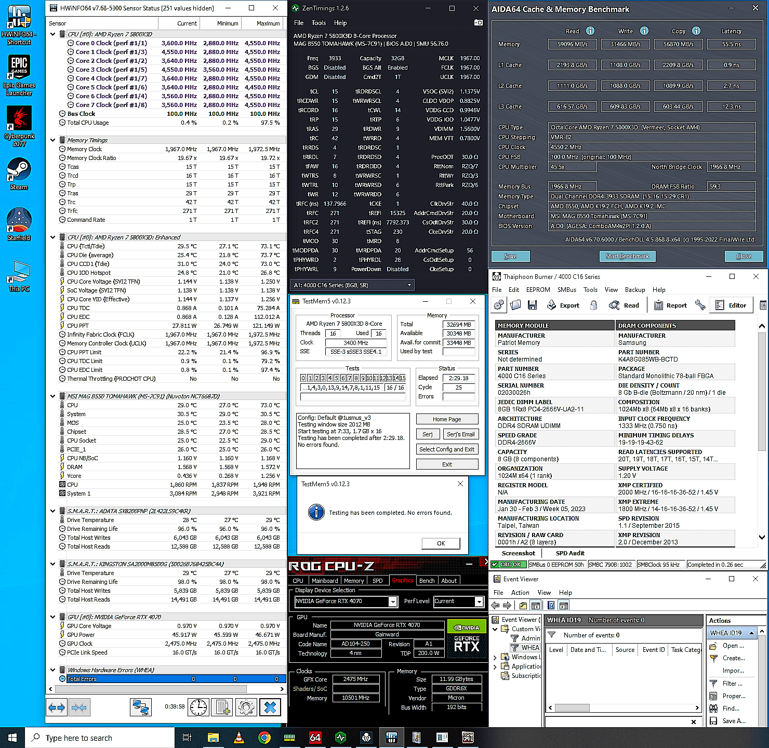The width and height of the screenshot is (769, 748).
Task: Open HWiNFO remote network monitoring icon
Action: point(140,707)
